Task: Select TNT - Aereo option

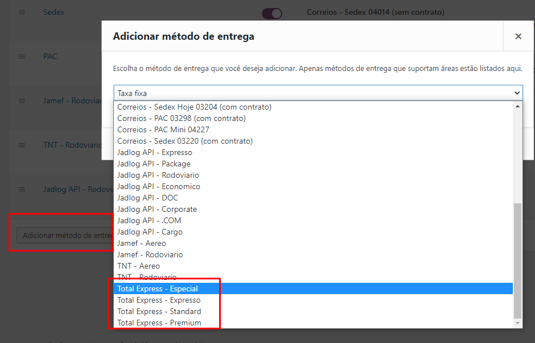Action: tap(313, 266)
